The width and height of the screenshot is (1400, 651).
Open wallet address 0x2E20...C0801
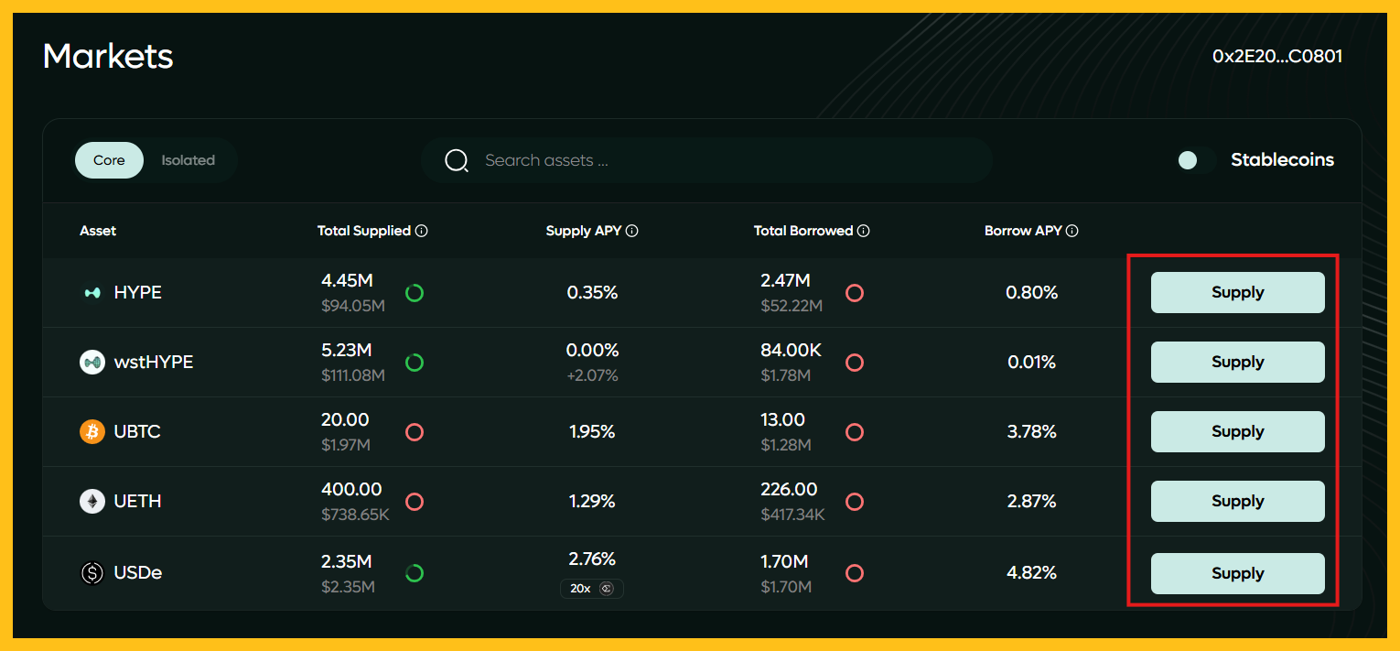[1276, 57]
